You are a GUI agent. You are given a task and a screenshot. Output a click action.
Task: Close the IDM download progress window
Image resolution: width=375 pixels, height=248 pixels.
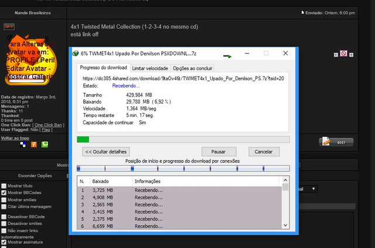tap(285, 53)
